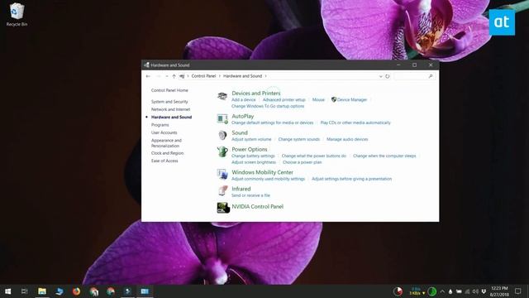Click the red pie chart tray icon
This screenshot has width=529, height=298.
[398, 291]
